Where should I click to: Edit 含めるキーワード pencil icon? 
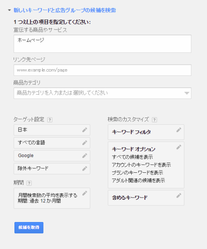coord(179,196)
